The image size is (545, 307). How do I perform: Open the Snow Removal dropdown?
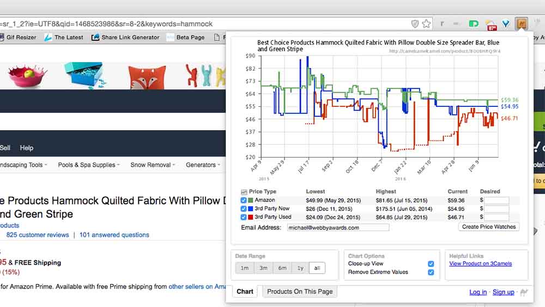pyautogui.click(x=153, y=165)
